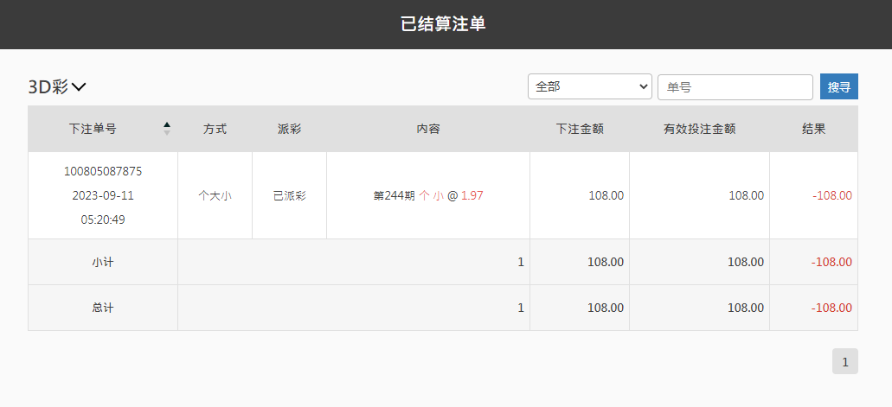This screenshot has width=892, height=407.
Task: Click the 有效投注金额 column header
Action: click(x=699, y=129)
